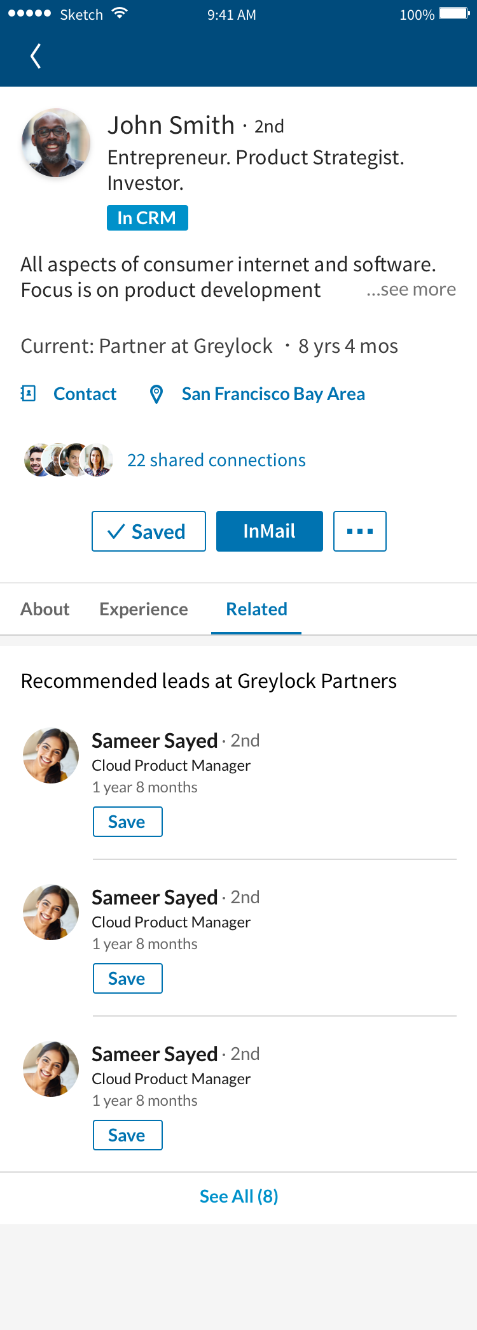View 22 shared connections
The width and height of the screenshot is (477, 1330).
pyautogui.click(x=216, y=460)
